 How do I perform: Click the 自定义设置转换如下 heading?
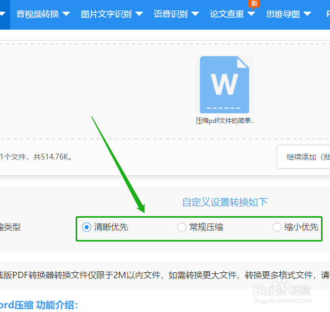pyautogui.click(x=225, y=202)
